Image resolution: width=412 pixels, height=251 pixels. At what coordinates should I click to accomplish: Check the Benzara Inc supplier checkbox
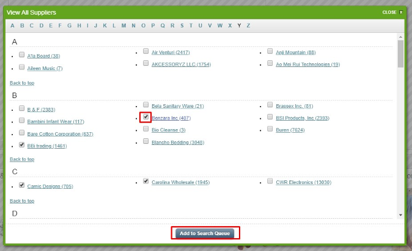pos(145,117)
